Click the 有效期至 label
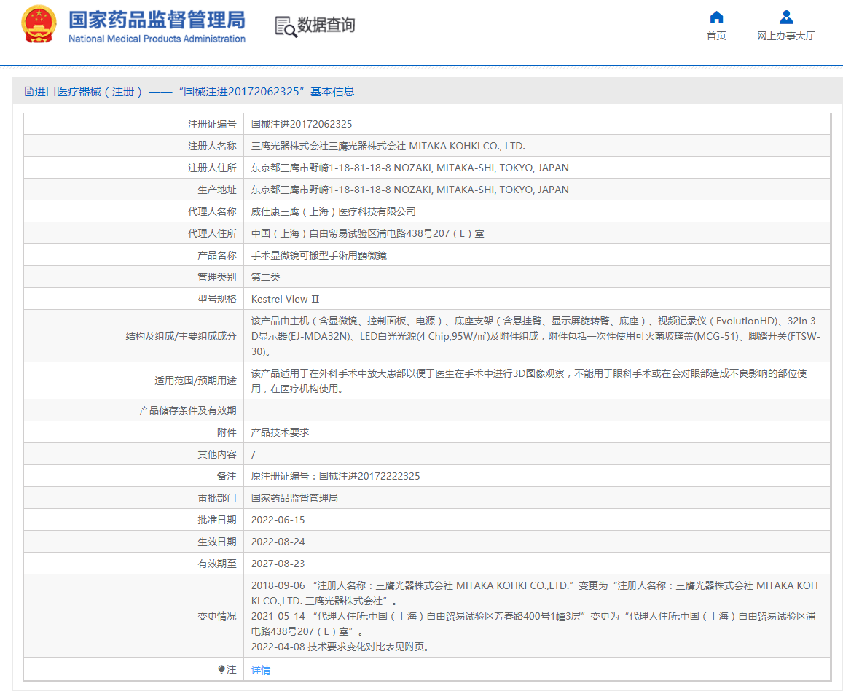Image resolution: width=843 pixels, height=694 pixels. [x=216, y=564]
